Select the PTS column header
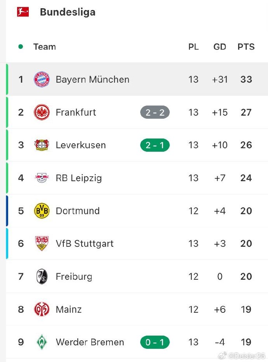 click(246, 47)
